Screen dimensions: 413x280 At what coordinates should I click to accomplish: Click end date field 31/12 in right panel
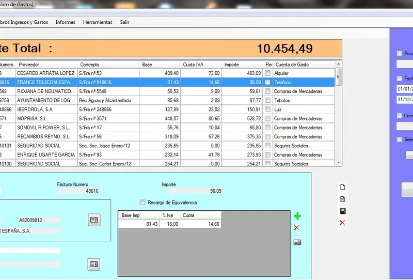[x=405, y=100]
